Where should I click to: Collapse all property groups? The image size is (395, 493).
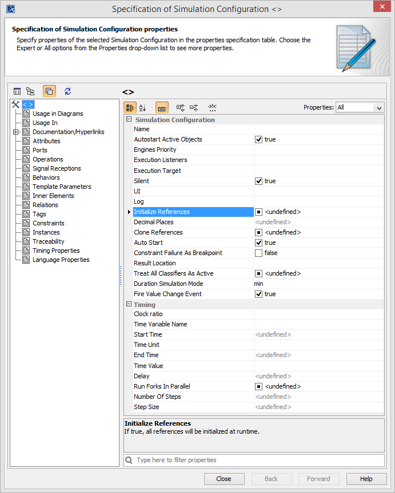pos(194,107)
